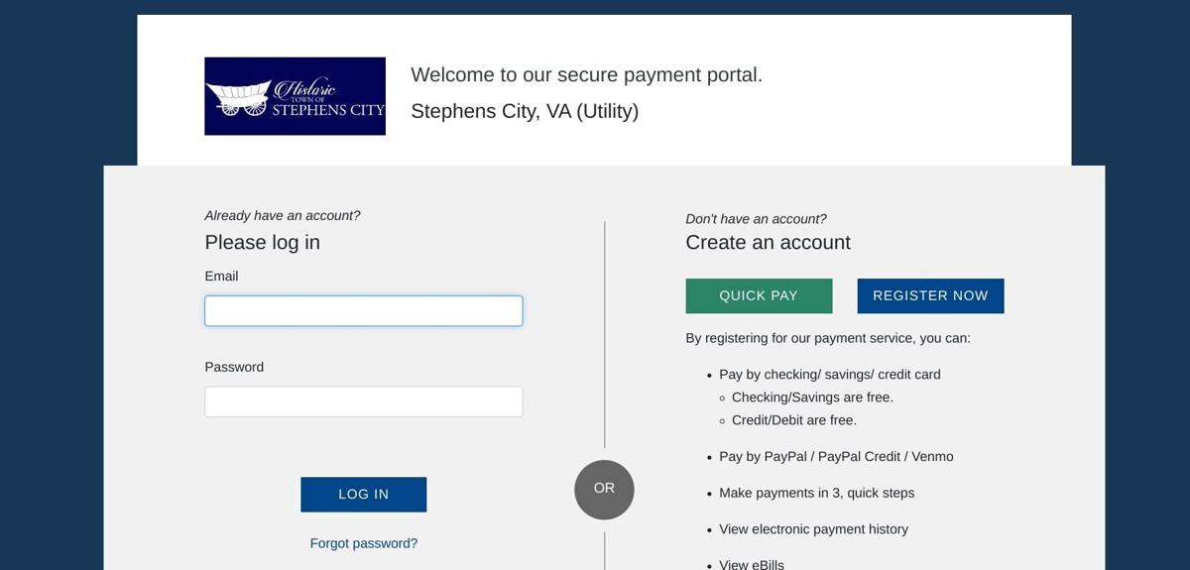Click the Password field label
1190x570 pixels.
tap(234, 367)
